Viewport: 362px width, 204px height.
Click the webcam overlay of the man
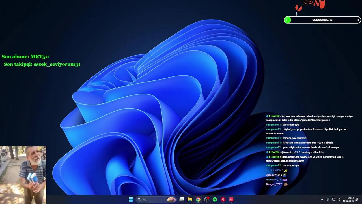(x=23, y=171)
